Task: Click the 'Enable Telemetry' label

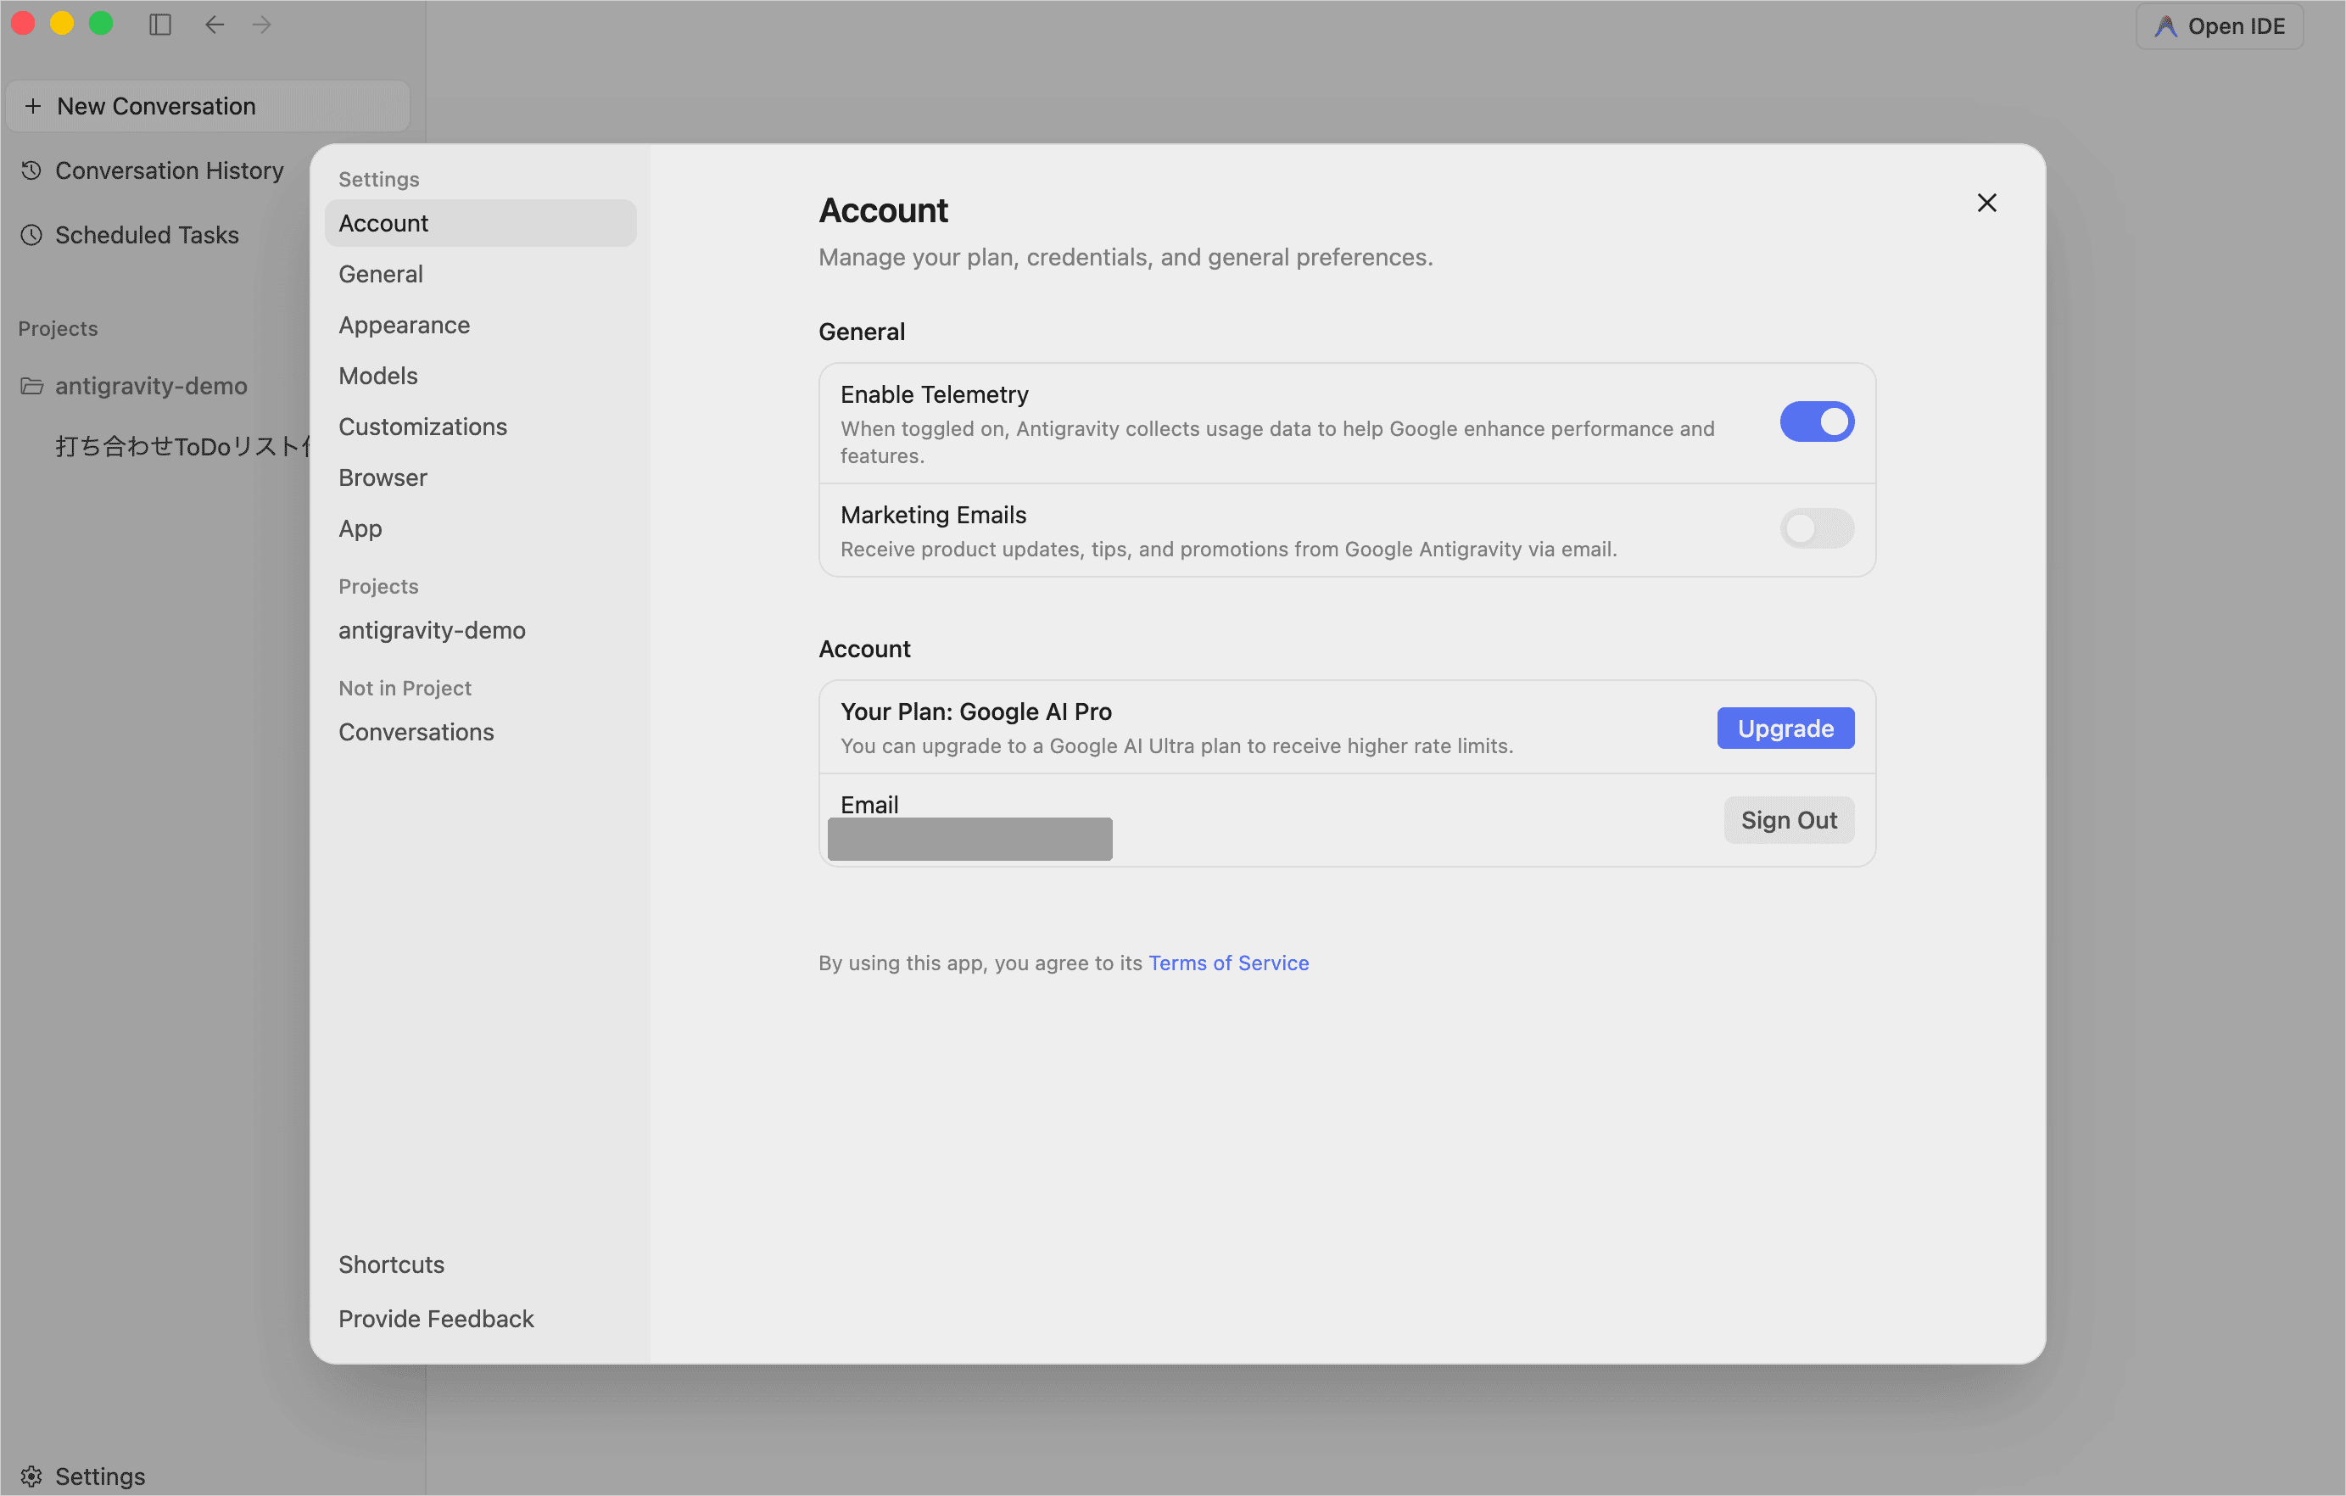Action: pos(933,394)
